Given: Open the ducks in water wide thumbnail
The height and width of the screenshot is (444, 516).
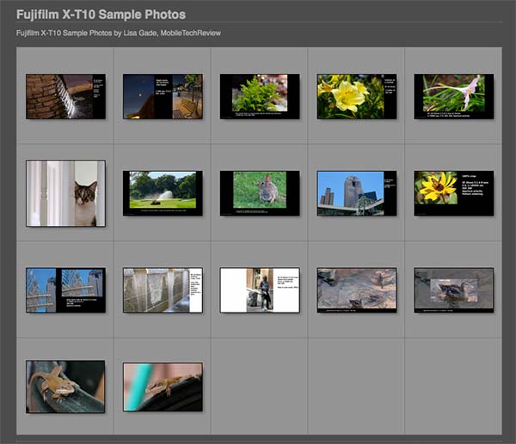Looking at the screenshot, I should 357,290.
